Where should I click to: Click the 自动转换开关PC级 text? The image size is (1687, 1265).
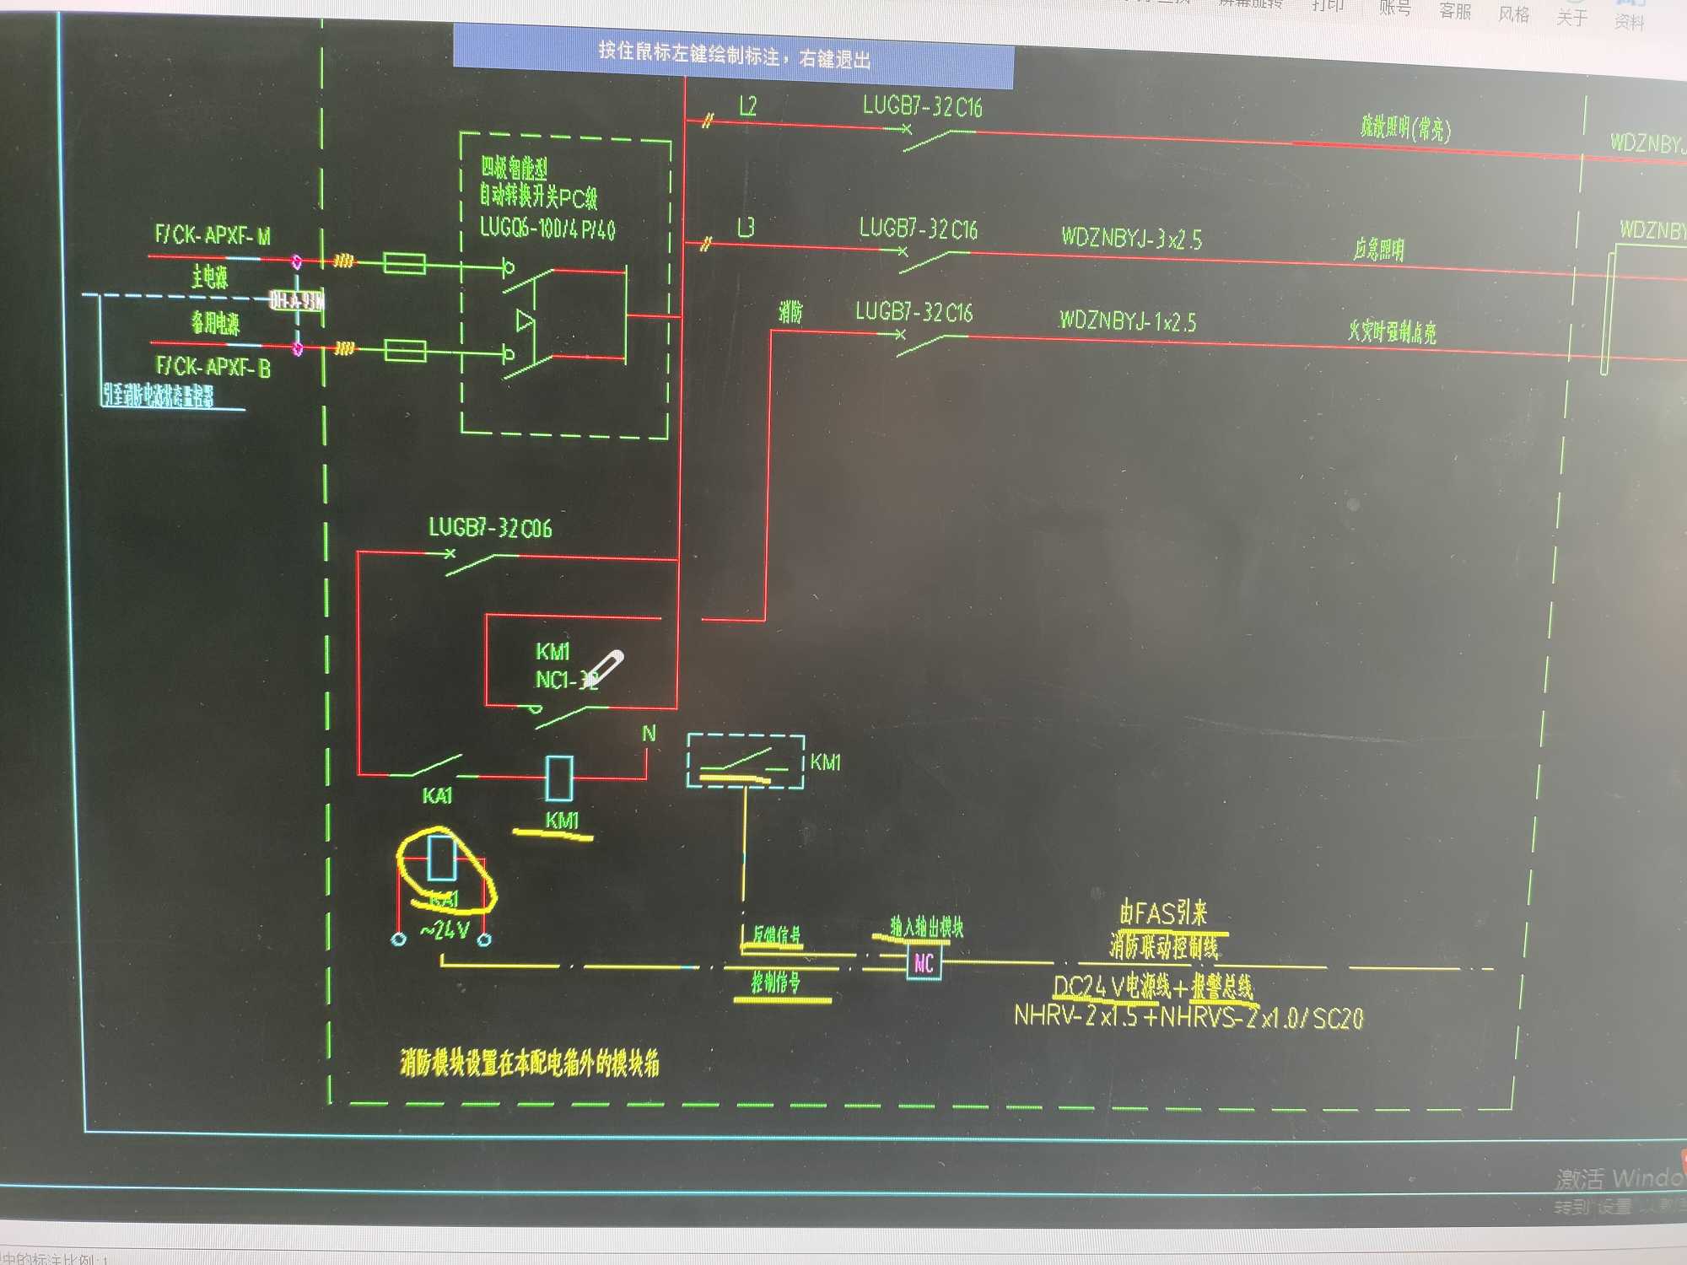[x=539, y=196]
